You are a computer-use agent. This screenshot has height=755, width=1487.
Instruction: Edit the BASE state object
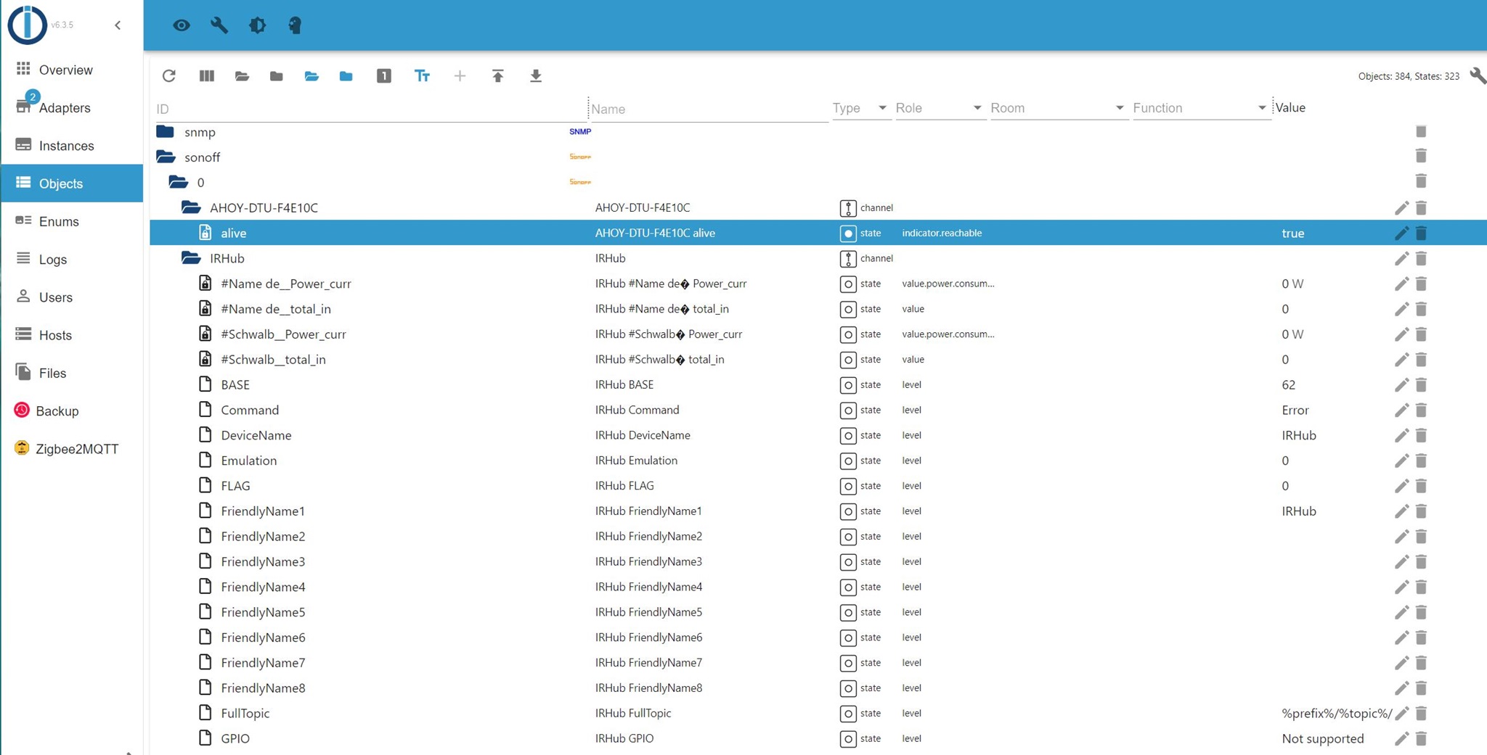pos(1401,384)
